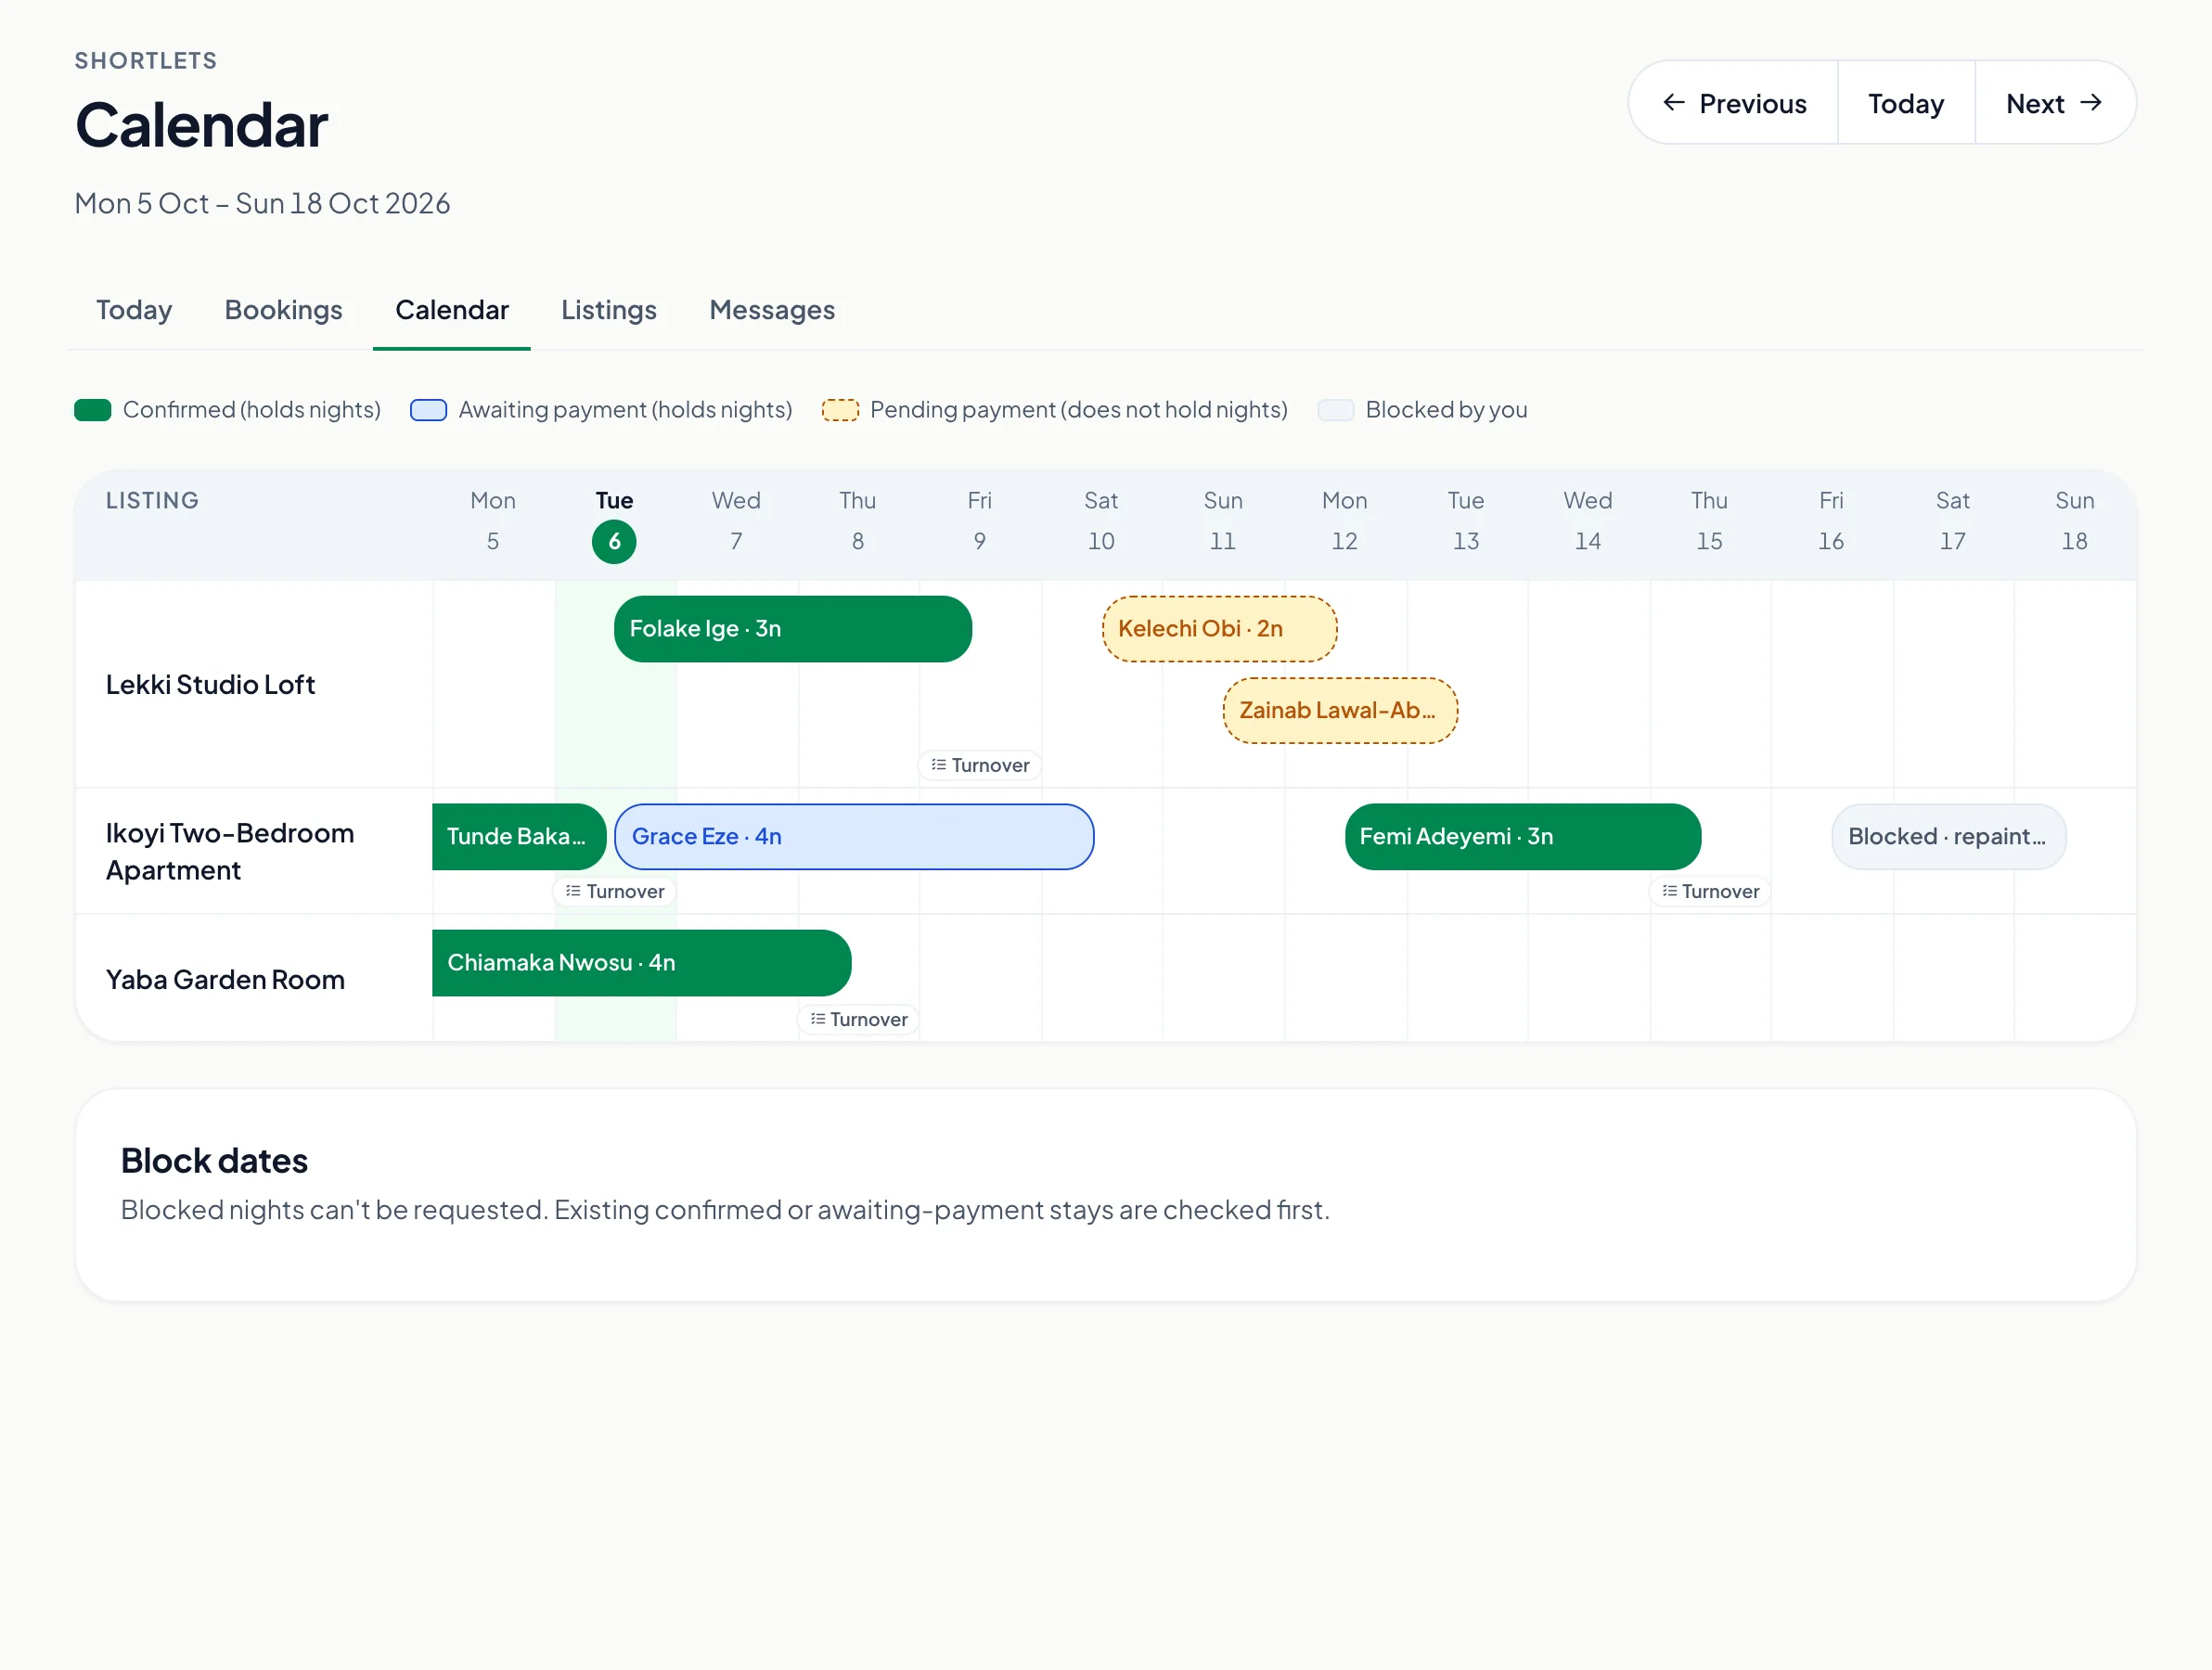Jump to Today in calendar navigation

coord(1906,103)
